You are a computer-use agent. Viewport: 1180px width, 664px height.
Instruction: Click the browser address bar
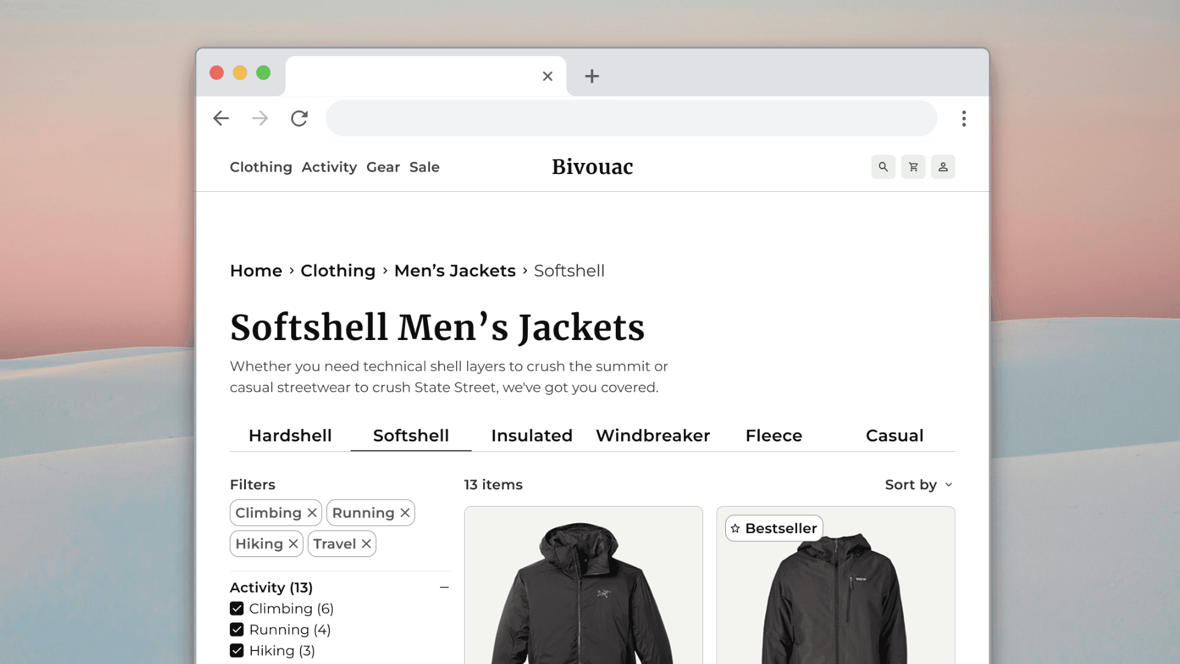click(x=631, y=118)
